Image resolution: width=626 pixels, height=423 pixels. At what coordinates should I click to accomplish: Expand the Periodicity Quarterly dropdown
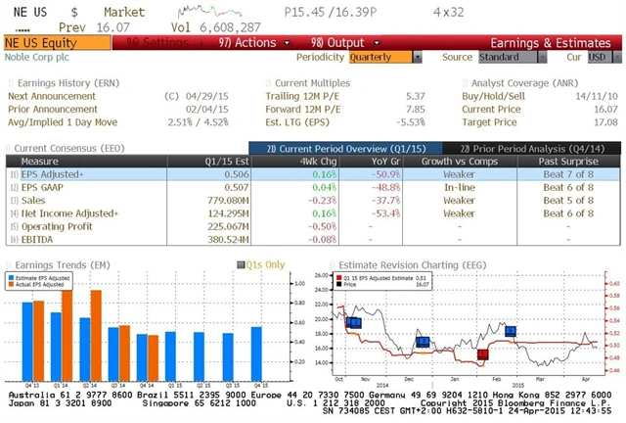click(x=383, y=57)
